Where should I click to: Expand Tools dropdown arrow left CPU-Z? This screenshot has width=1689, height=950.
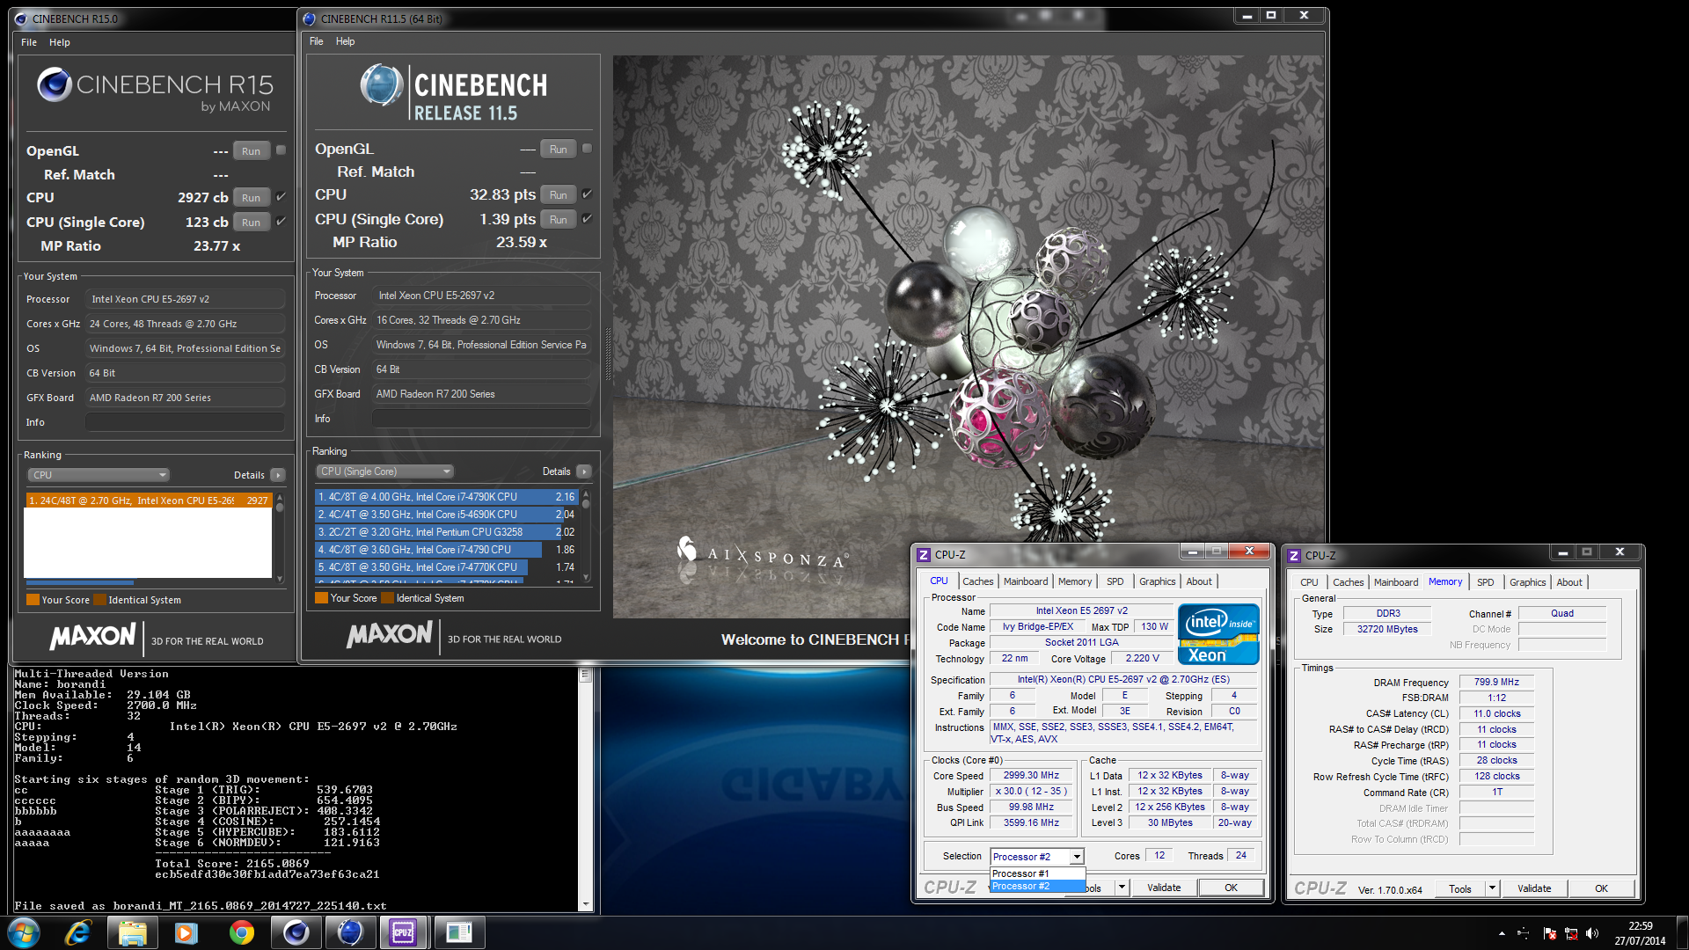1122,888
